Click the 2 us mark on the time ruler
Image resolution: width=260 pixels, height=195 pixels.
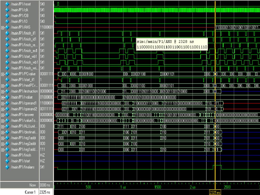193,187
